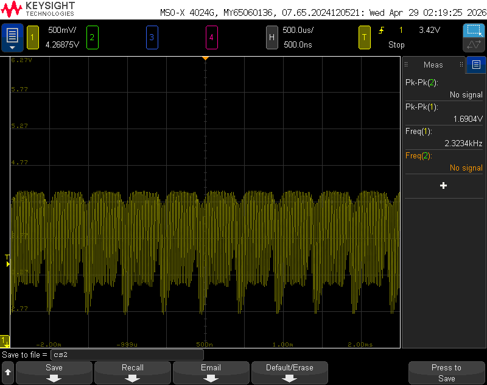Viewport: 487px width, 385px height.
Task: Open trigger T settings button
Action: click(364, 38)
